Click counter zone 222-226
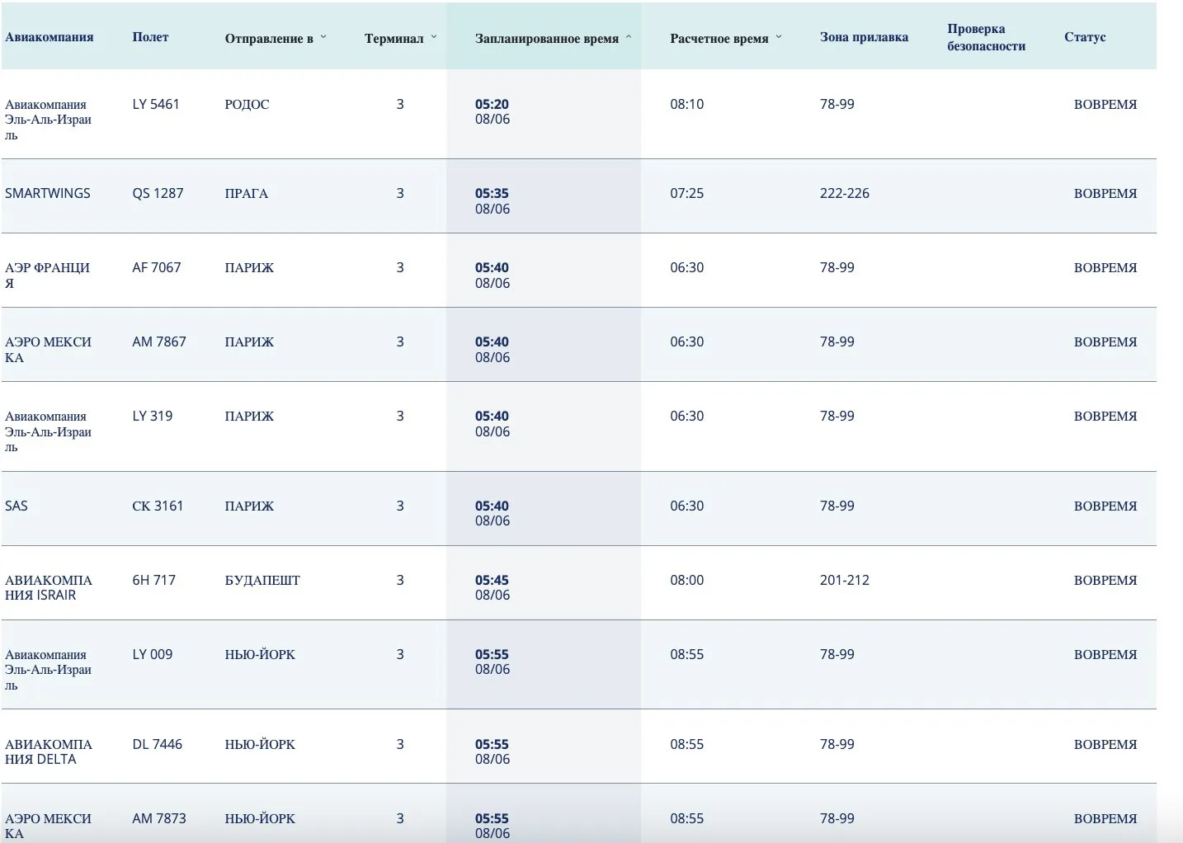The height and width of the screenshot is (843, 1183). point(845,193)
